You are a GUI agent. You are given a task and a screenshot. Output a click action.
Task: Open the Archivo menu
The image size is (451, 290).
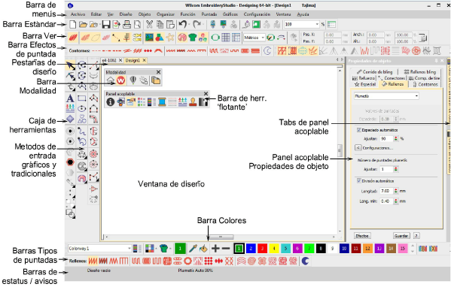click(x=78, y=14)
